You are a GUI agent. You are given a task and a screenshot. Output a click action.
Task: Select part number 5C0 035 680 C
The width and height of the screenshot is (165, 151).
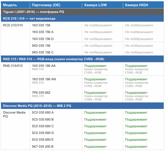(43, 126)
